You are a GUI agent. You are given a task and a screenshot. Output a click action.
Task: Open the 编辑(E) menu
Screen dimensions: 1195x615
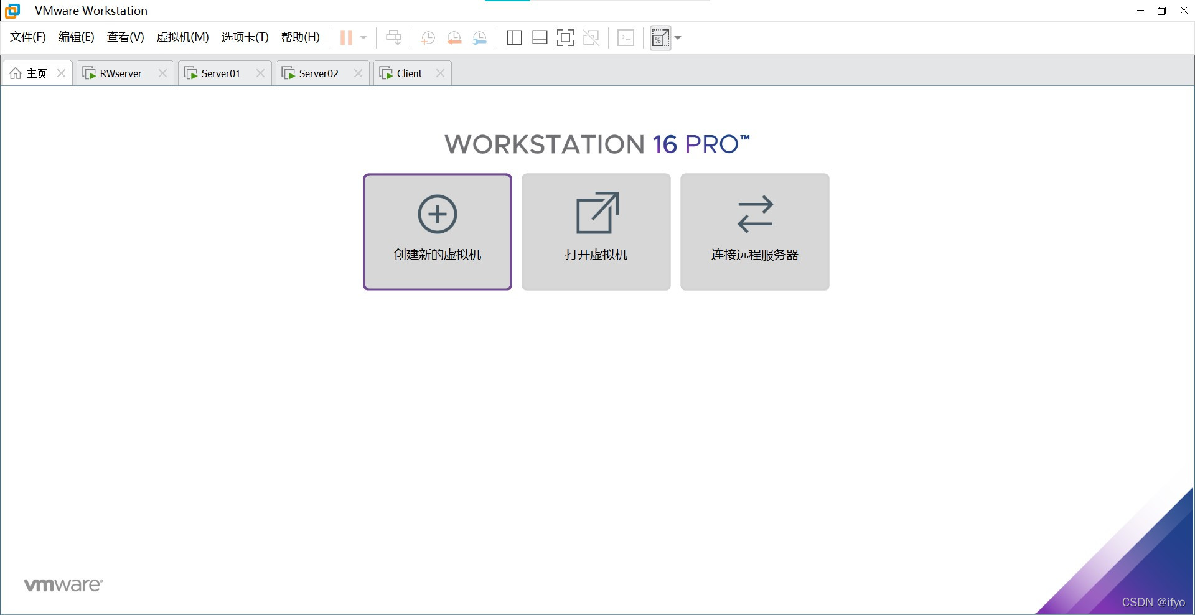(77, 37)
